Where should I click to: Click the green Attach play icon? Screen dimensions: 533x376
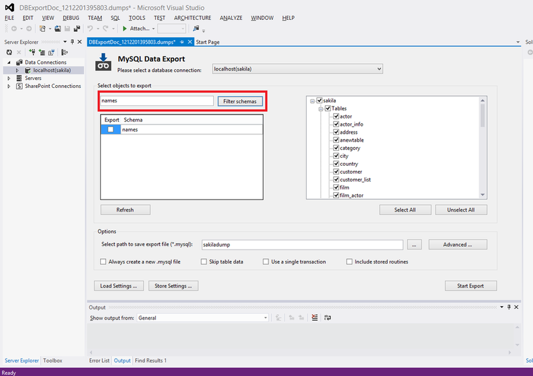click(x=125, y=29)
